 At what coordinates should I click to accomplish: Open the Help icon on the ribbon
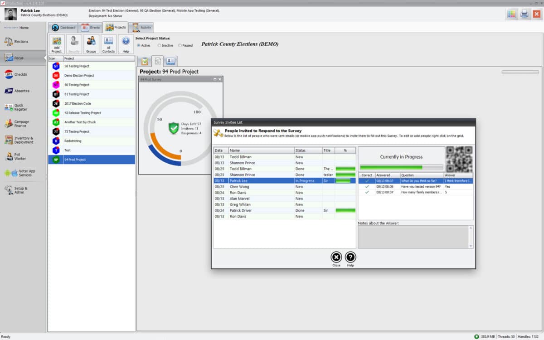(x=126, y=44)
